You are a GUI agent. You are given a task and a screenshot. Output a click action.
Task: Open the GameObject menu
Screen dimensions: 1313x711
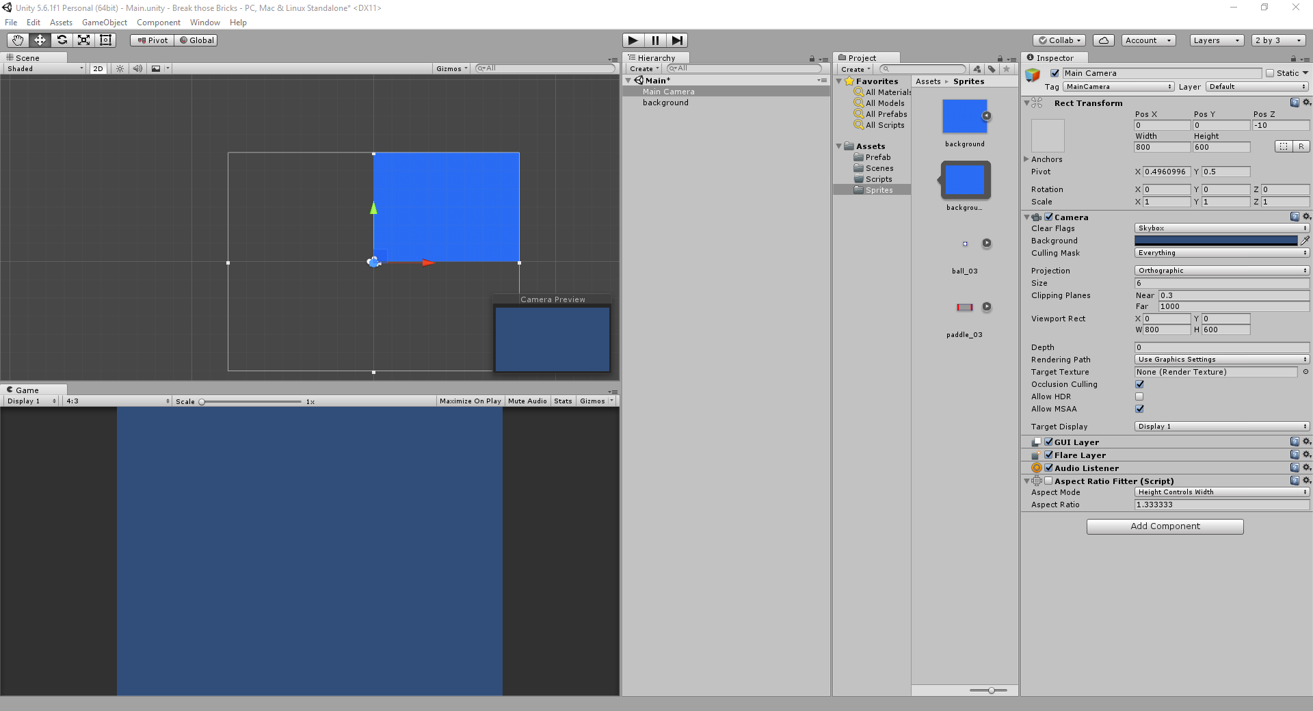pos(105,23)
